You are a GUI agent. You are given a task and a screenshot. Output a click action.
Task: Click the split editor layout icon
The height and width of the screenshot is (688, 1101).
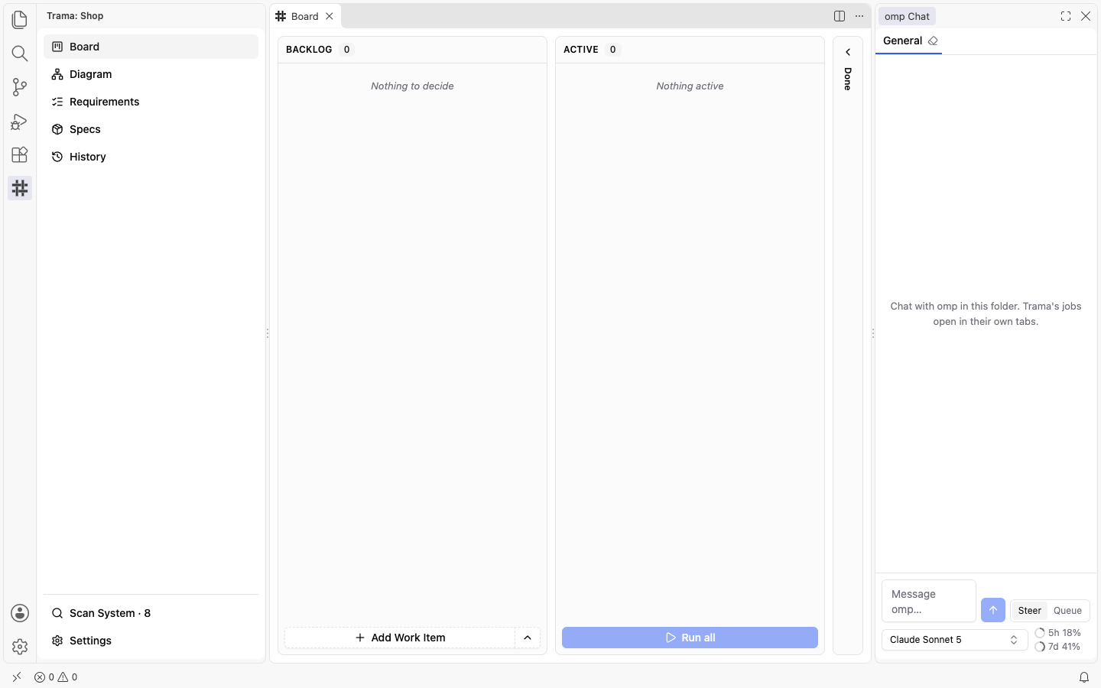(840, 16)
